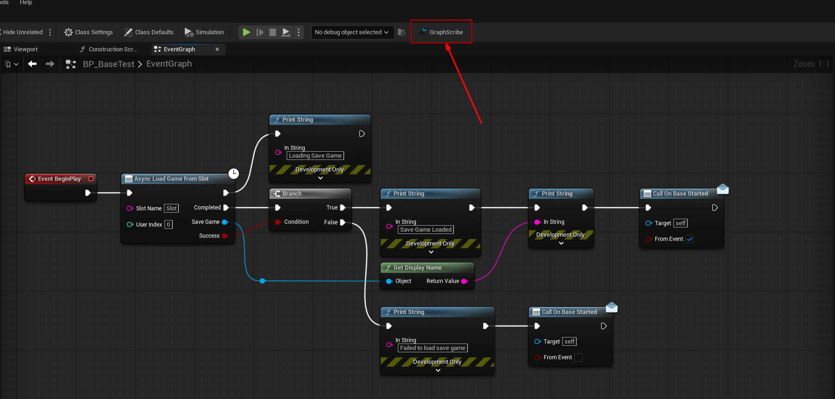Click Hide Unrelated button
Viewport: 835px width, 399px height.
pos(22,32)
